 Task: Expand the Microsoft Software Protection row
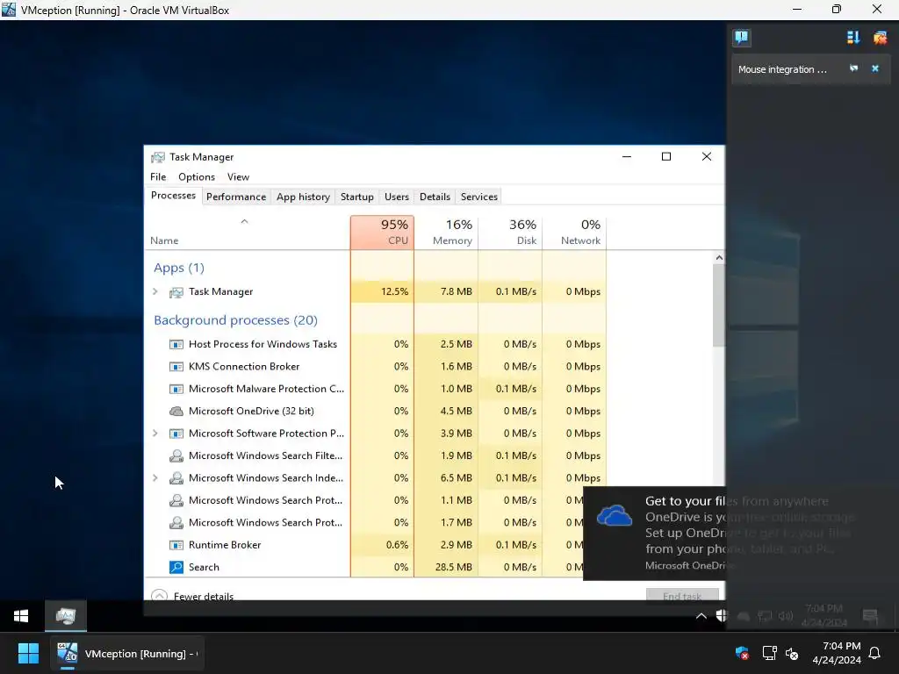tap(155, 434)
